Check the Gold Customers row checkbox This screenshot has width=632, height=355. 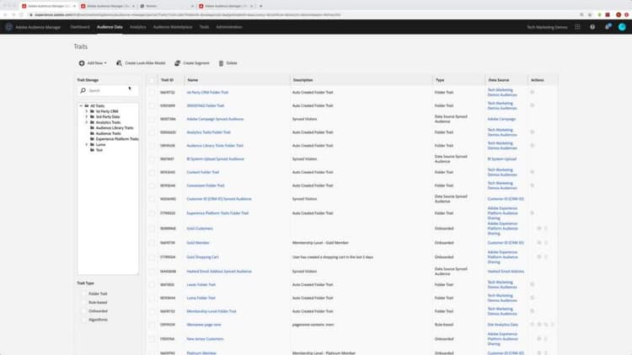[152, 229]
